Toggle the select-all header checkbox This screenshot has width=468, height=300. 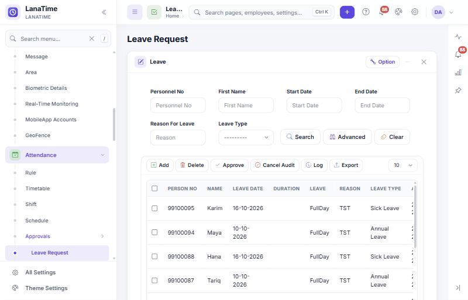pos(154,189)
